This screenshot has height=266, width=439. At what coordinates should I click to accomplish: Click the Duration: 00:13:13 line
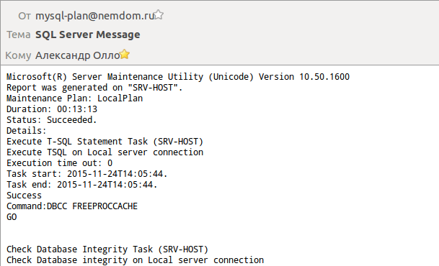52,109
